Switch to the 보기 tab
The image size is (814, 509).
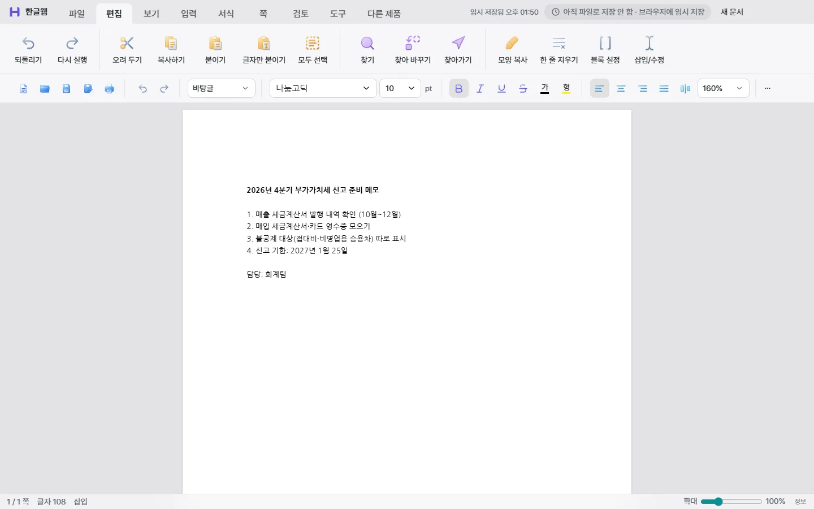(x=151, y=14)
